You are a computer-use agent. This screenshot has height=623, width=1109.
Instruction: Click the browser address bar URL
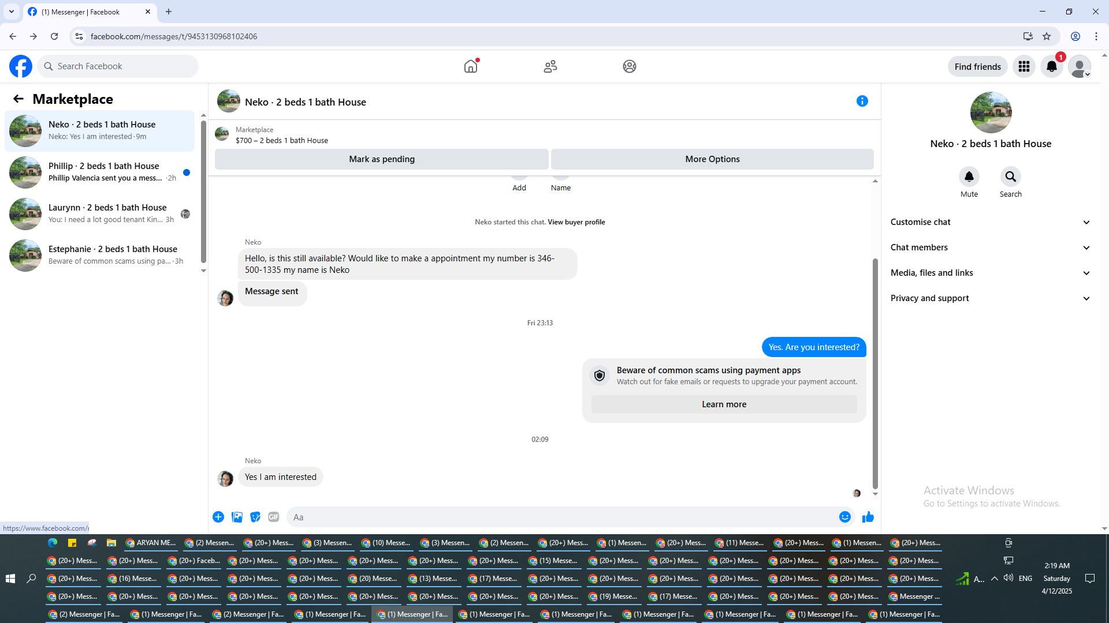[174, 36]
